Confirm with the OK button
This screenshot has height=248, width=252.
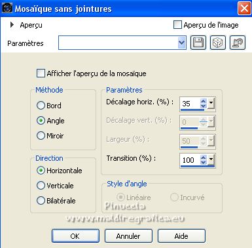75,236
